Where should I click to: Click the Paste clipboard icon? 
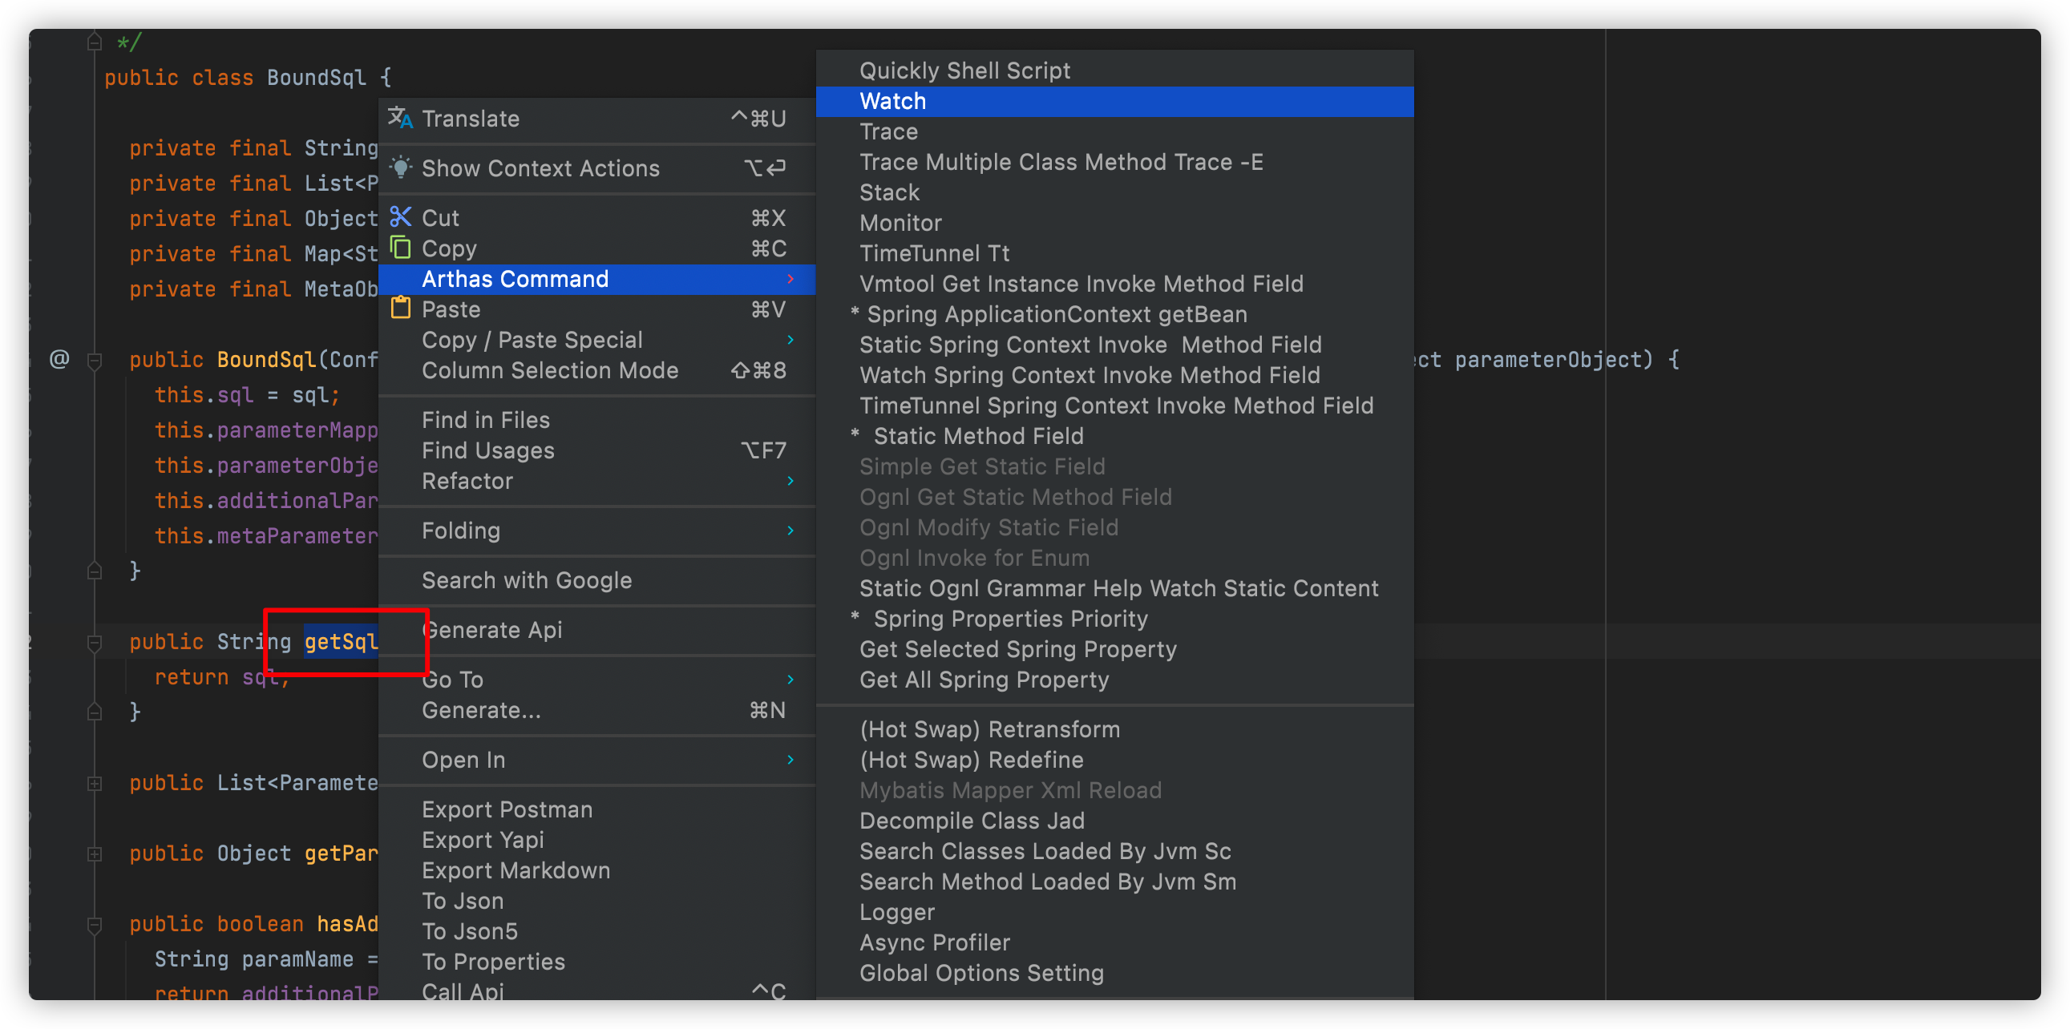pos(399,309)
